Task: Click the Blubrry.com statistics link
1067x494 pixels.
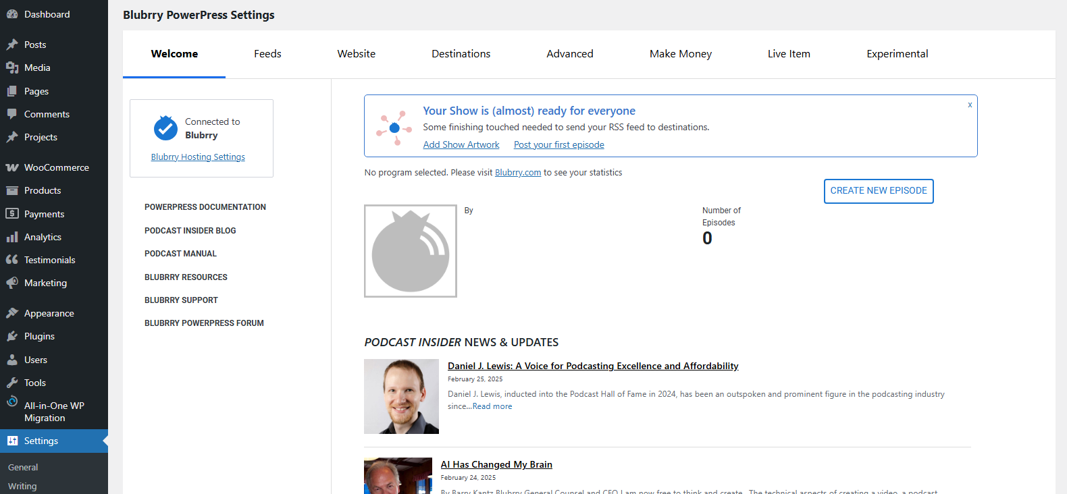Action: [x=518, y=173]
